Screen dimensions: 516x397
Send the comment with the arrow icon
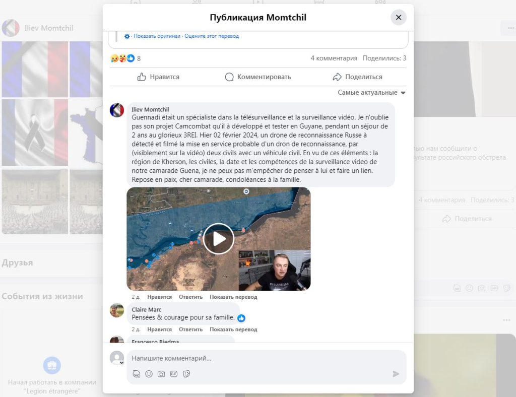pos(396,374)
